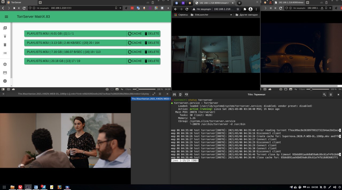The width and height of the screenshot is (342, 190).
Task: Click the TorrServer browser tab
Action: 21,2
